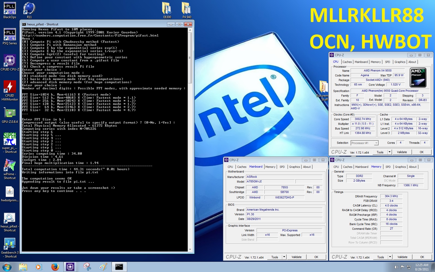The height and width of the screenshot is (272, 435).
Task: Select About tab in Memory CPU-Z window
Action: pyautogui.click(x=413, y=167)
